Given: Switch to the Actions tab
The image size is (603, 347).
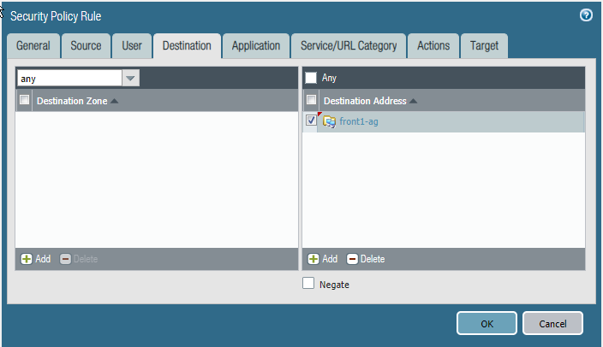Looking at the screenshot, I should click(x=433, y=46).
